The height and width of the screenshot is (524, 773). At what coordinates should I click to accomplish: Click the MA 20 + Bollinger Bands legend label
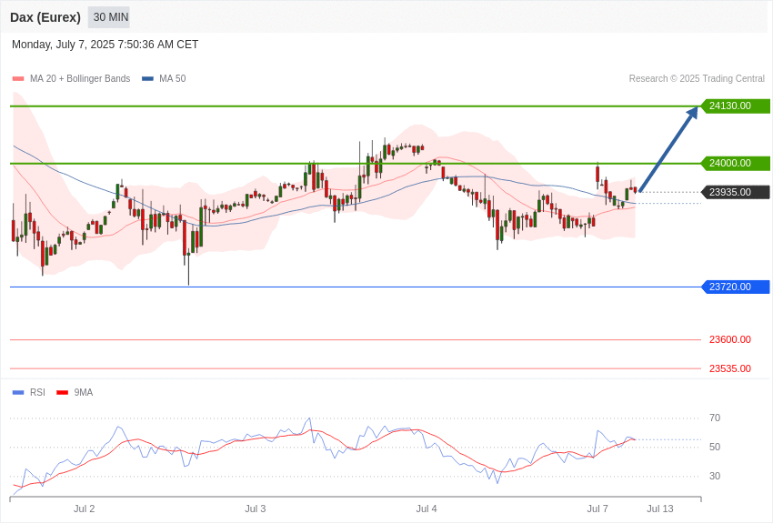80,78
